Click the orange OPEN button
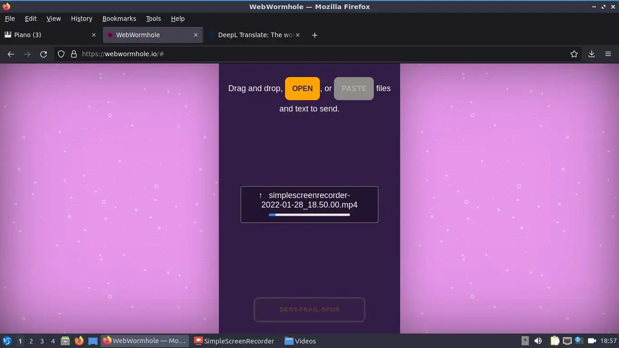The height and width of the screenshot is (348, 619). tap(302, 88)
